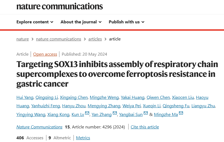The height and width of the screenshot is (142, 224).
Task: Click the envelope icon next to Yan Zhang
Action: coord(115,113)
